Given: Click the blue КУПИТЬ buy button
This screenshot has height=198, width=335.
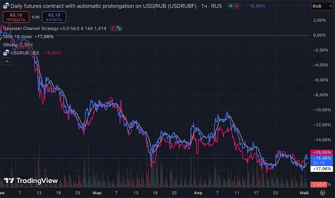Looking at the screenshot, I should (54, 17).
